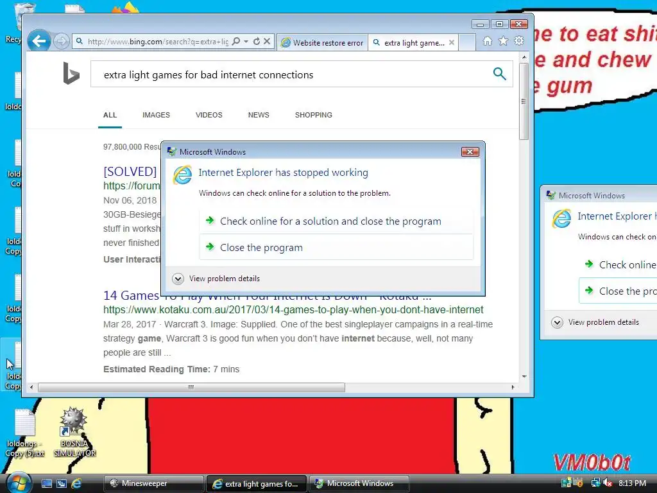Open the [SOLVED] search result link

point(130,171)
